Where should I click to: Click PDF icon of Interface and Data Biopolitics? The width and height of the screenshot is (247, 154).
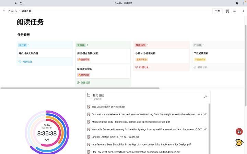89,144
